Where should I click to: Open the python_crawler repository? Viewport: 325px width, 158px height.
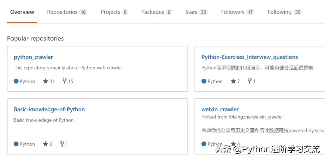click(33, 57)
